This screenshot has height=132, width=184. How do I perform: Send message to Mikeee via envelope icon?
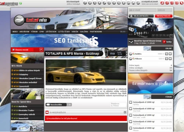click(170, 59)
